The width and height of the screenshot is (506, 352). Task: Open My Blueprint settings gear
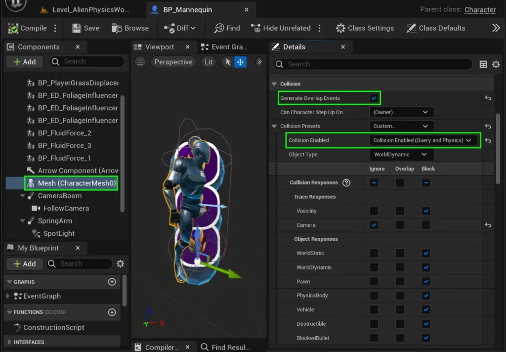(x=120, y=264)
